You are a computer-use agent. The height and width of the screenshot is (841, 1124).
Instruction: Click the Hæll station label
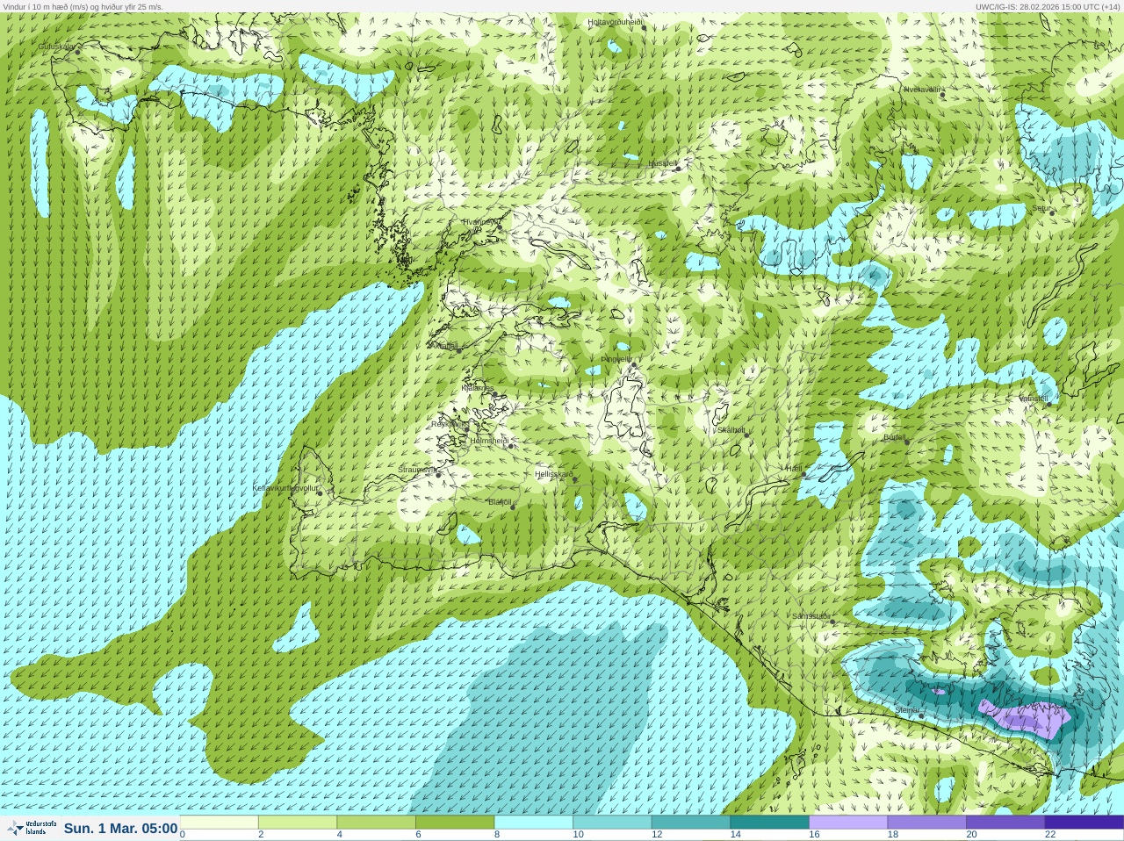[794, 469]
